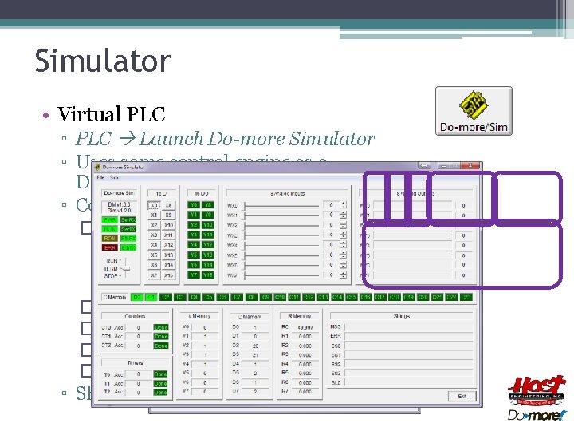Image resolution: width=574 pixels, height=431 pixels.
Task: Click the Exit button
Action: pyautogui.click(x=462, y=396)
